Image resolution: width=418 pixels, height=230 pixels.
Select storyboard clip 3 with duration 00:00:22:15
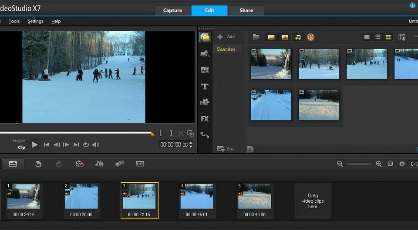point(139,200)
